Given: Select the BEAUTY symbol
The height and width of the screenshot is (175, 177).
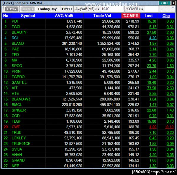Looking at the screenshot, I should click(x=19, y=32).
